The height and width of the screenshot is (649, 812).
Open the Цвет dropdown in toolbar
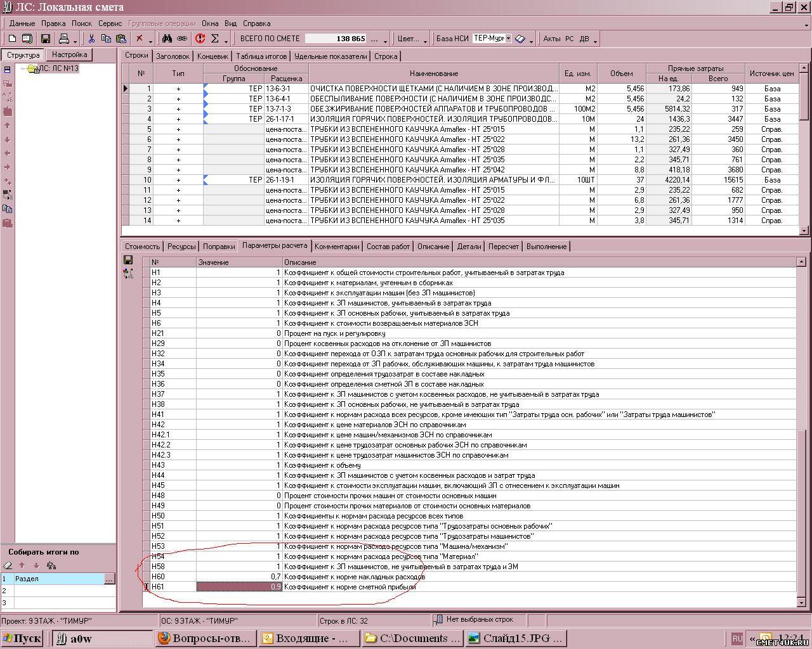point(412,39)
